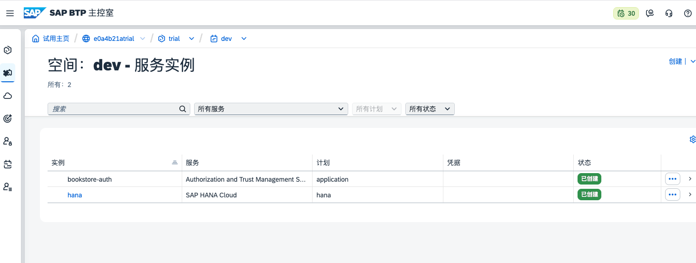Click the 搜索 input field
The height and width of the screenshot is (263, 696).
(113, 109)
